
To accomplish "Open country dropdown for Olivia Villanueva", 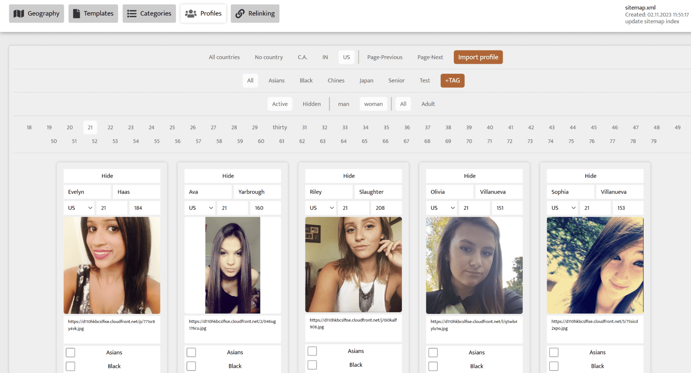I will (x=442, y=208).
